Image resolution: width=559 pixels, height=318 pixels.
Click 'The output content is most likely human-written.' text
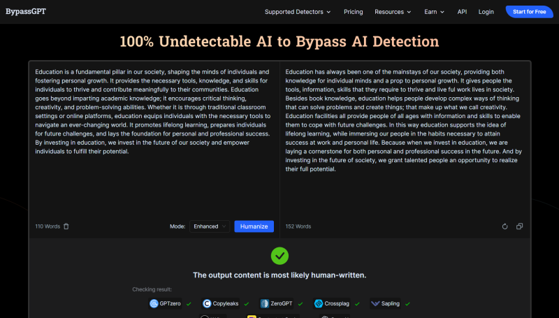(x=279, y=275)
